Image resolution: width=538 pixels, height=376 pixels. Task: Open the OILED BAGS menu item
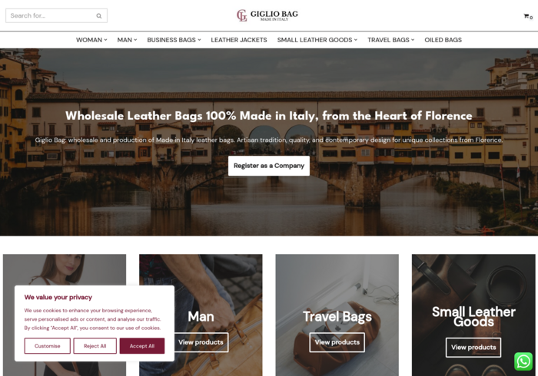pos(443,40)
